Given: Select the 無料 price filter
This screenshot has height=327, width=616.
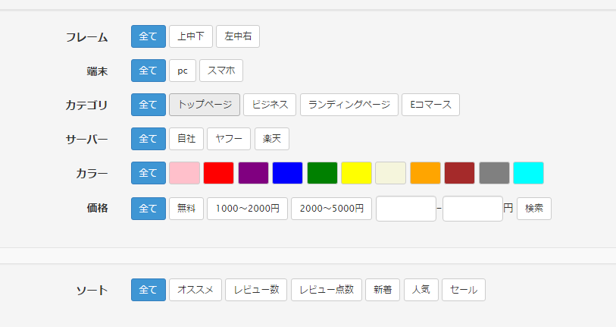Looking at the screenshot, I should pyautogui.click(x=186, y=209).
